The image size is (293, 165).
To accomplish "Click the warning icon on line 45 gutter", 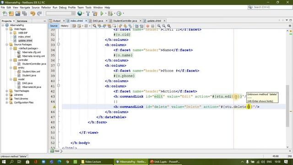I will tap(54, 107).
